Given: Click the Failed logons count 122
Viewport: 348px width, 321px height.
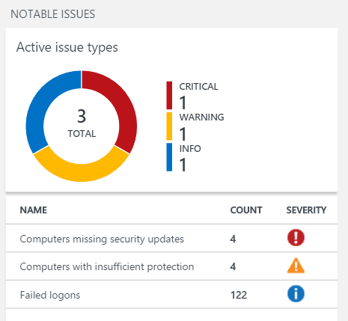Looking at the screenshot, I should coord(239,295).
